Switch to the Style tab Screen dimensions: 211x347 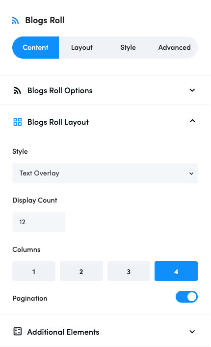128,48
